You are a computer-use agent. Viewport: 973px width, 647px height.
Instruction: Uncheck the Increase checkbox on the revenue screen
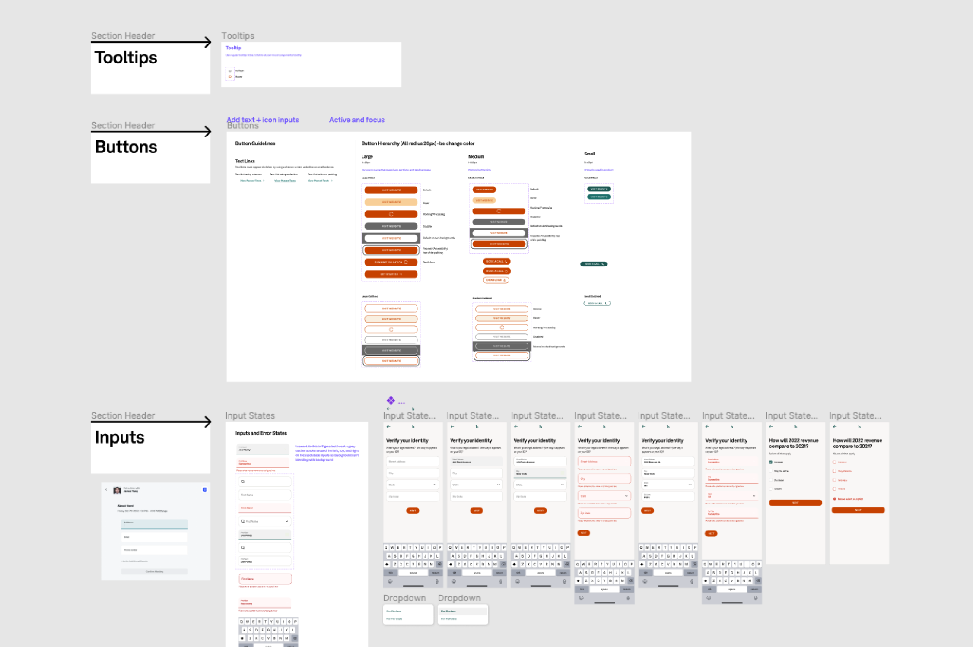pyautogui.click(x=771, y=462)
